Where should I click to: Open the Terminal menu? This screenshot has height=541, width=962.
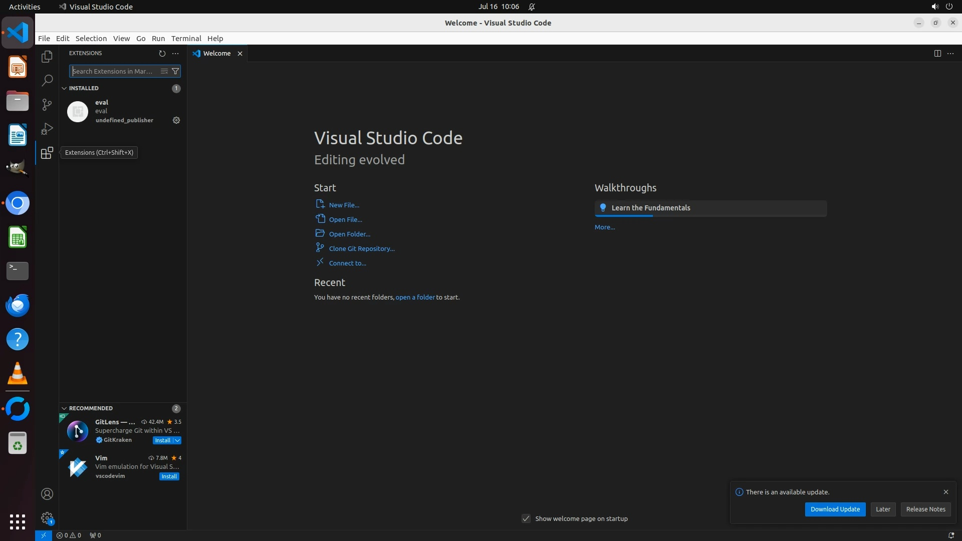186,38
